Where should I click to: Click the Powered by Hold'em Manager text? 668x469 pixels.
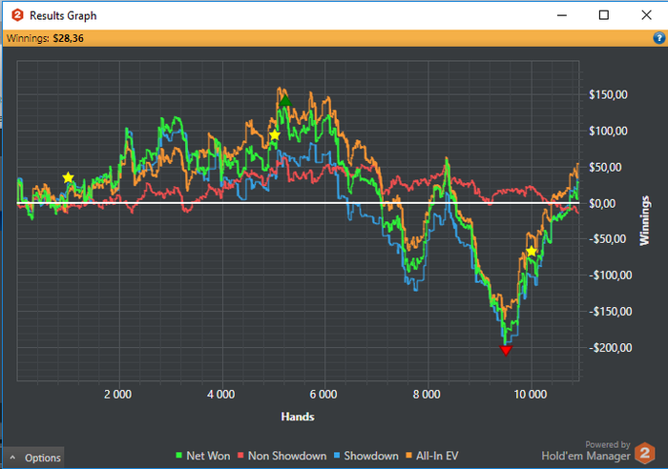(586, 451)
